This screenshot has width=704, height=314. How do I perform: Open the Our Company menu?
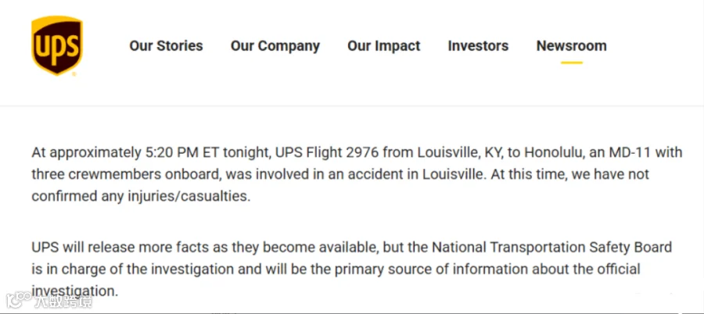[x=275, y=46]
